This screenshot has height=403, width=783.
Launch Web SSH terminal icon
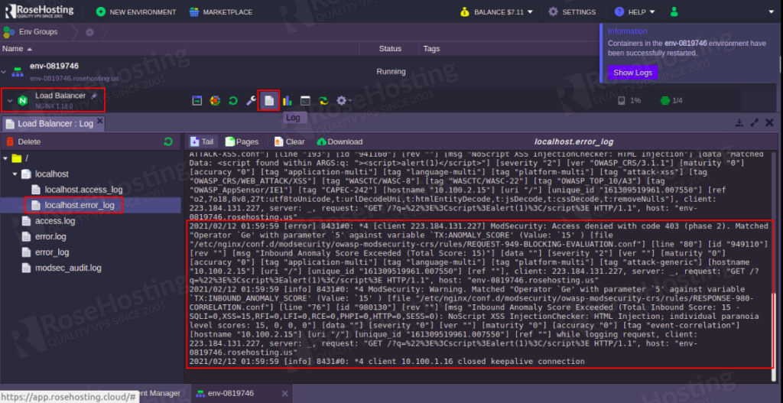coord(305,101)
